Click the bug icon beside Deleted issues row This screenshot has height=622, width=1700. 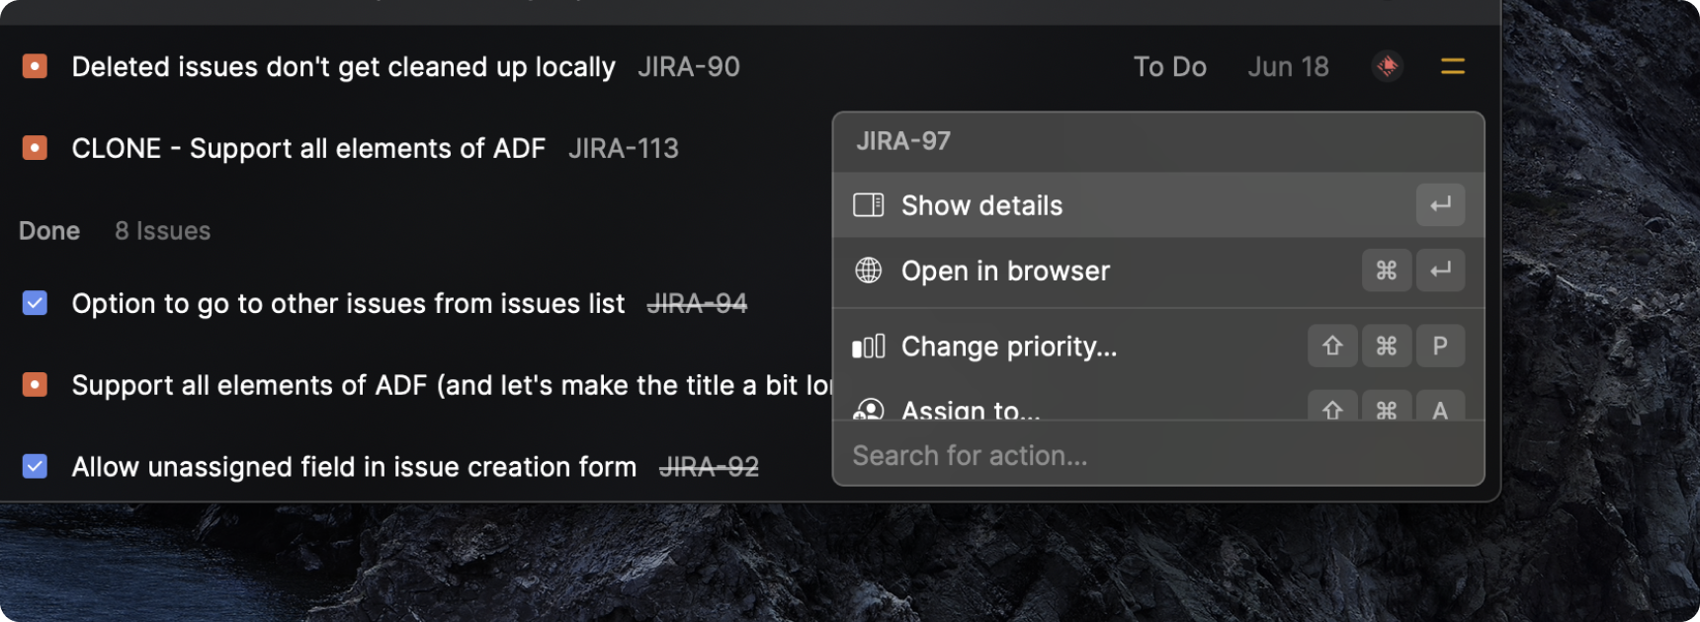35,66
